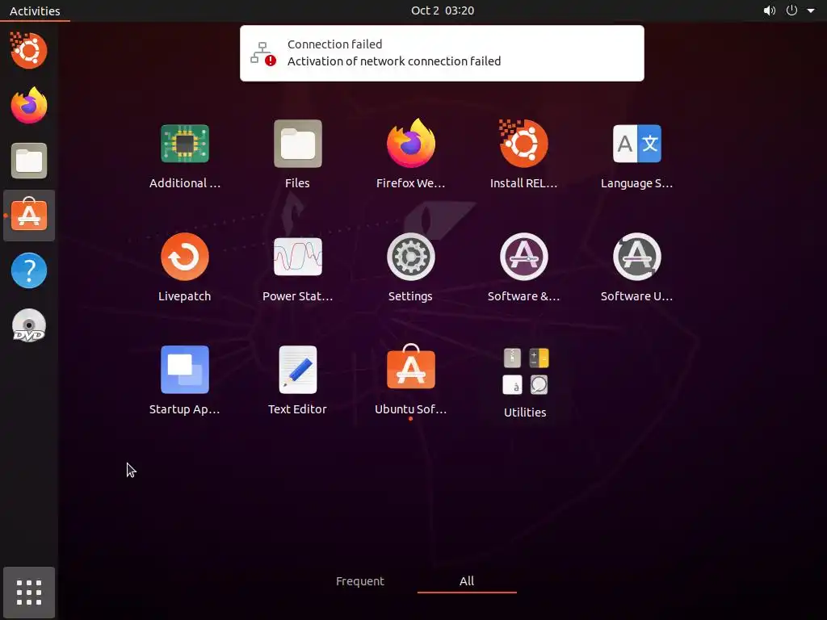
Task: Open the clock showing Oct 2 03:20
Action: click(443, 10)
